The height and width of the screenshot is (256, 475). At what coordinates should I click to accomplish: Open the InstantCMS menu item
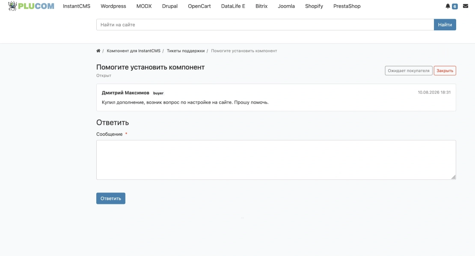click(77, 6)
